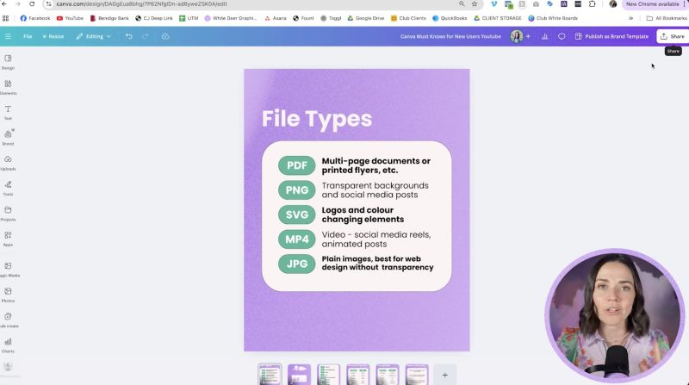Select the 'Multi-page documents or printed flyers' text
689x385 pixels.
click(x=376, y=165)
